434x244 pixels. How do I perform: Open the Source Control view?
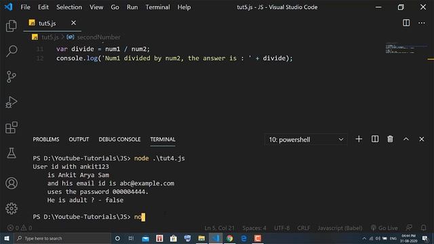click(11, 77)
